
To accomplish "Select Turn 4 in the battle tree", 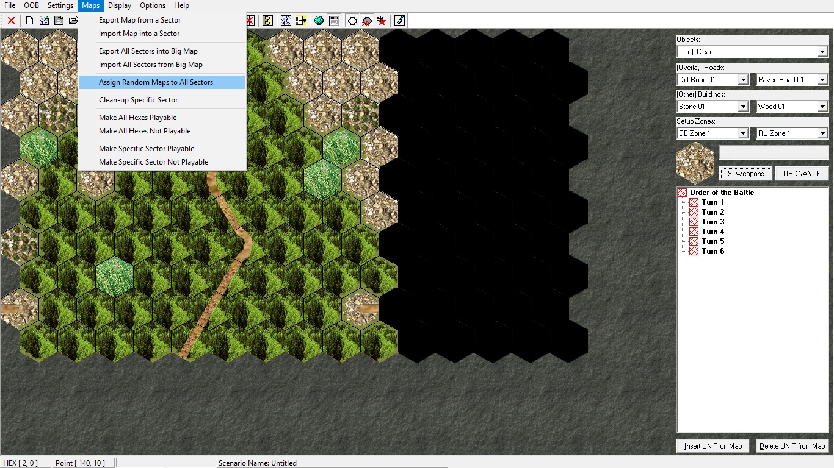I will [x=713, y=232].
